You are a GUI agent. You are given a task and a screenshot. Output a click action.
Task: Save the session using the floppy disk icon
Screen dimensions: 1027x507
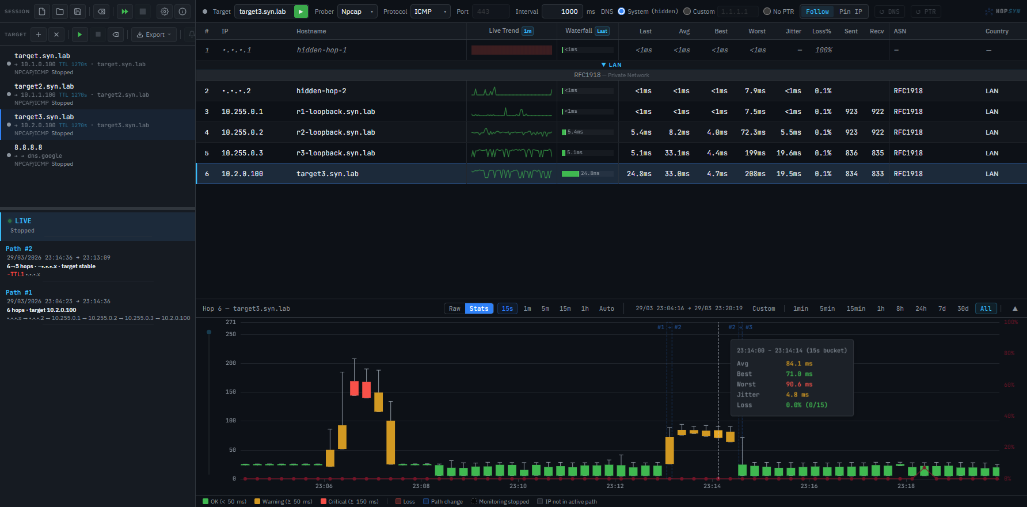click(x=78, y=12)
